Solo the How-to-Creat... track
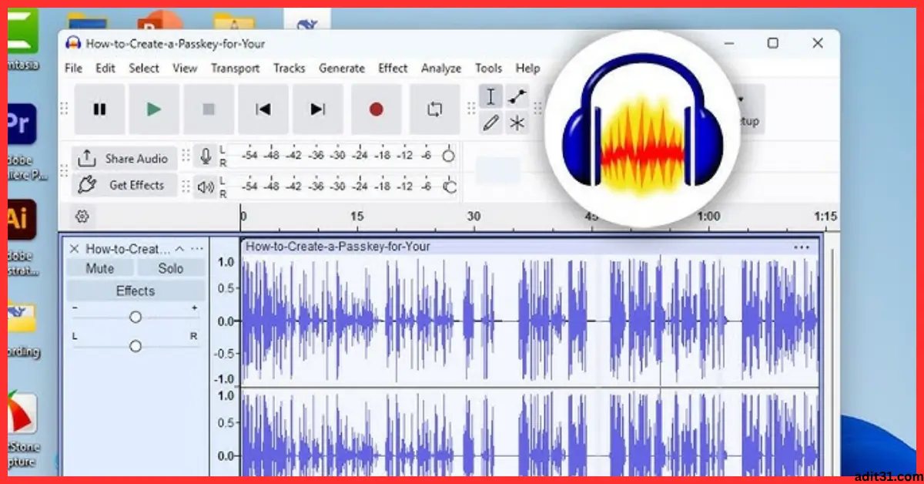The width and height of the screenshot is (924, 484). 171,268
